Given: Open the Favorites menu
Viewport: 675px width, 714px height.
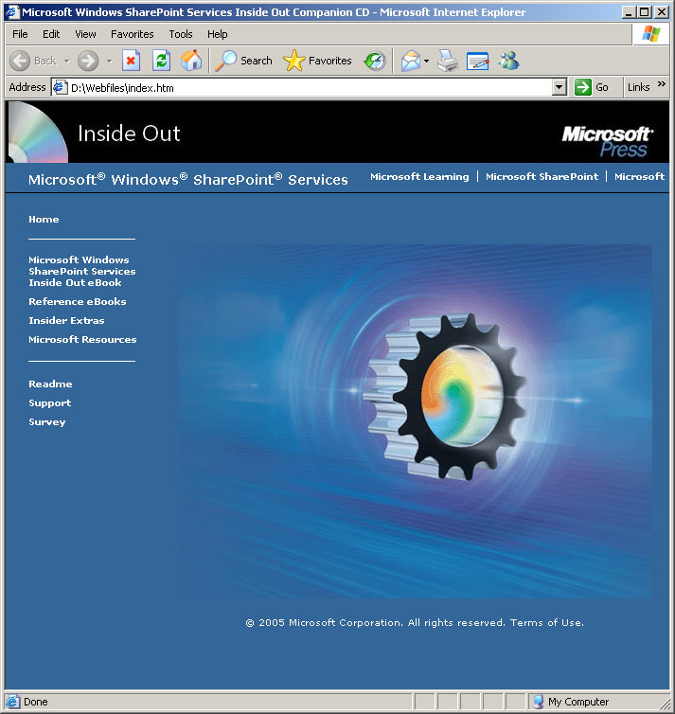Looking at the screenshot, I should coord(133,34).
